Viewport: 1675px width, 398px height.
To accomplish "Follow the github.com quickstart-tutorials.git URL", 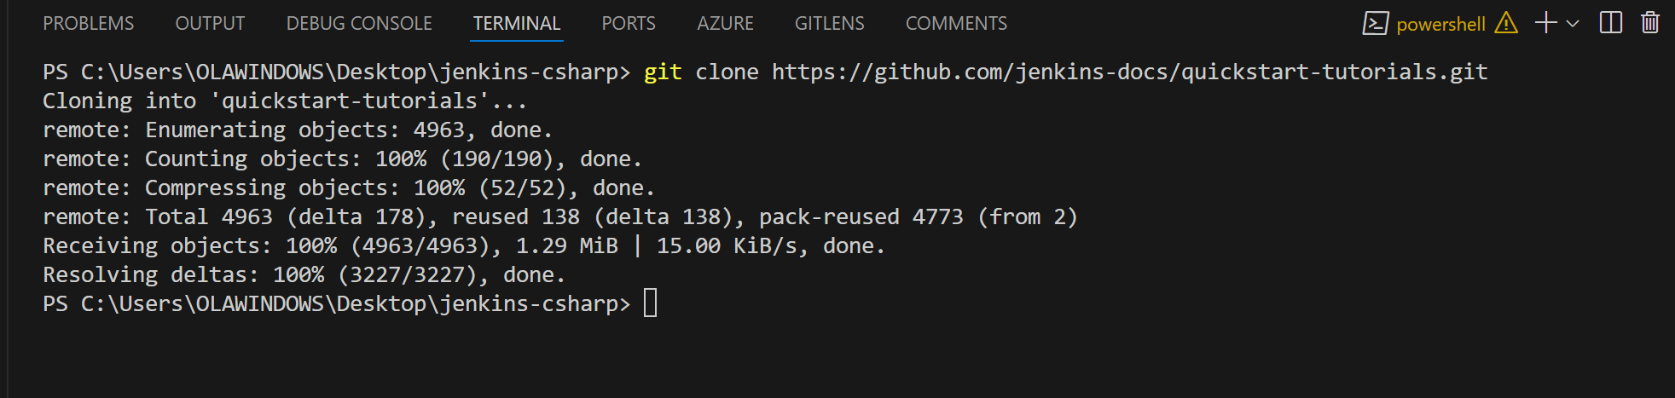I will pyautogui.click(x=1129, y=72).
